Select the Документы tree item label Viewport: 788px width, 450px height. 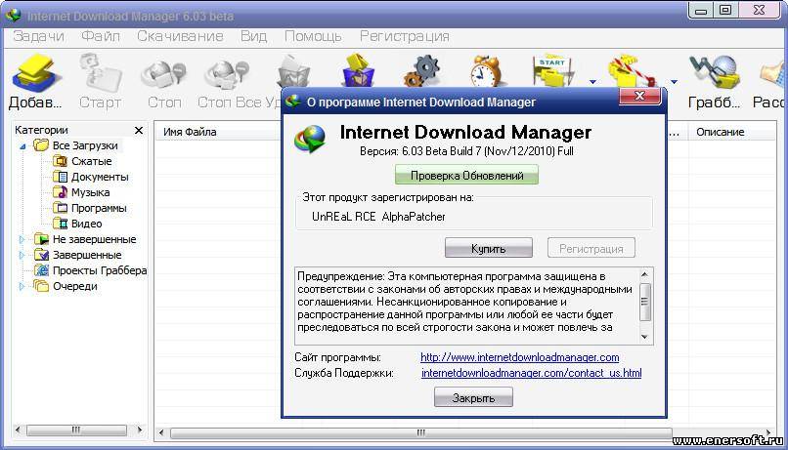pos(100,177)
